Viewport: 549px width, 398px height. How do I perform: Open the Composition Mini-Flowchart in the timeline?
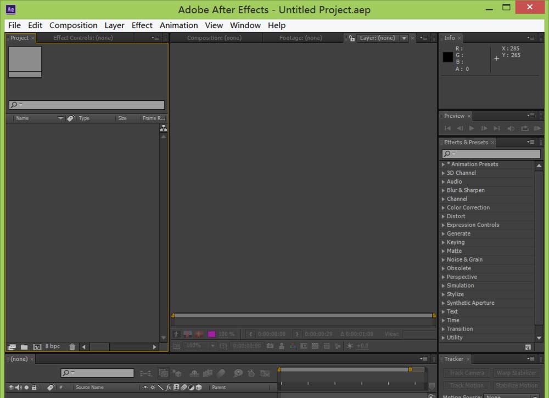click(x=145, y=373)
